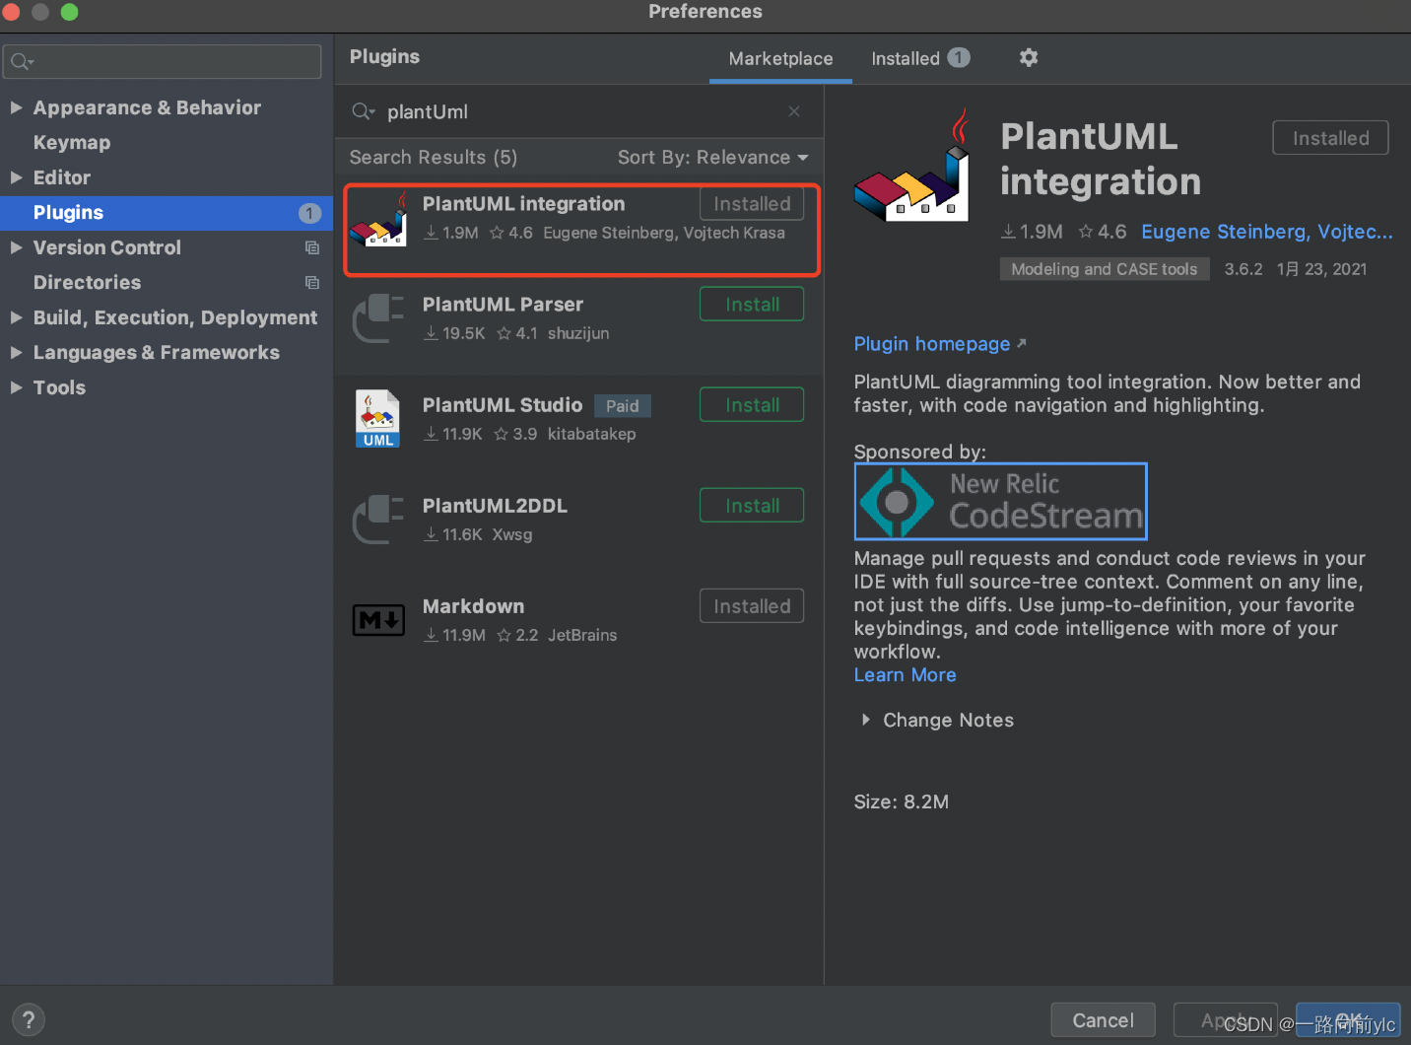
Task: Click the PlantUML Studio UML icon
Action: tap(377, 418)
